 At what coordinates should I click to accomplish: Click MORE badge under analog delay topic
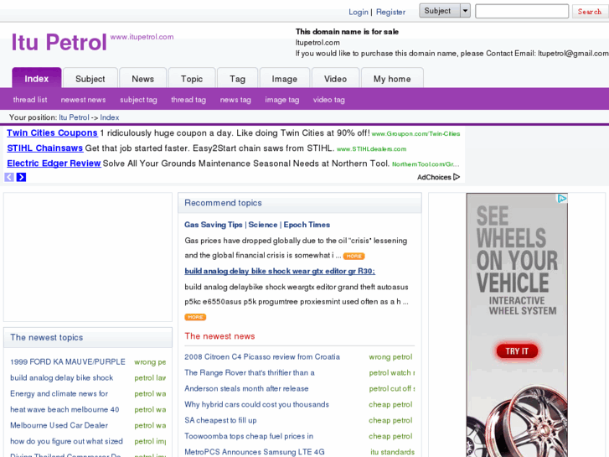[195, 317]
